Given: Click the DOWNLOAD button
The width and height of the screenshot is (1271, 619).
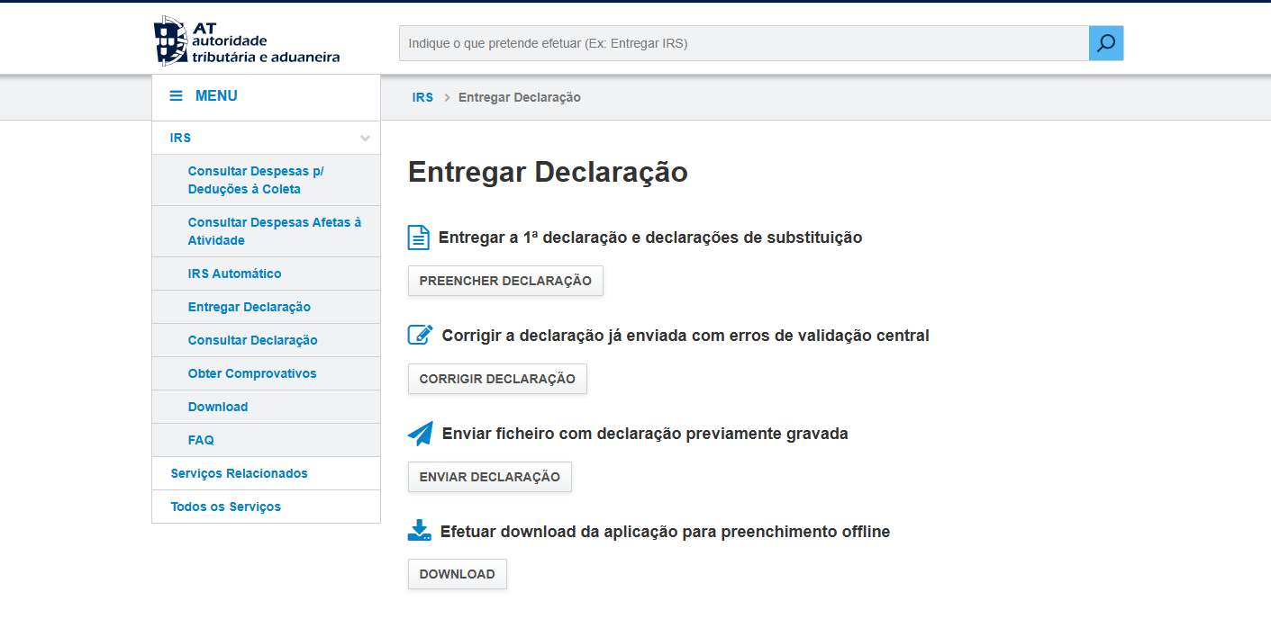Looking at the screenshot, I should pos(457,573).
